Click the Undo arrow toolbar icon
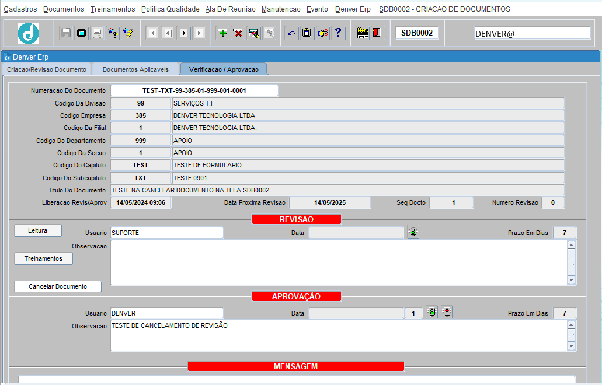 click(291, 33)
